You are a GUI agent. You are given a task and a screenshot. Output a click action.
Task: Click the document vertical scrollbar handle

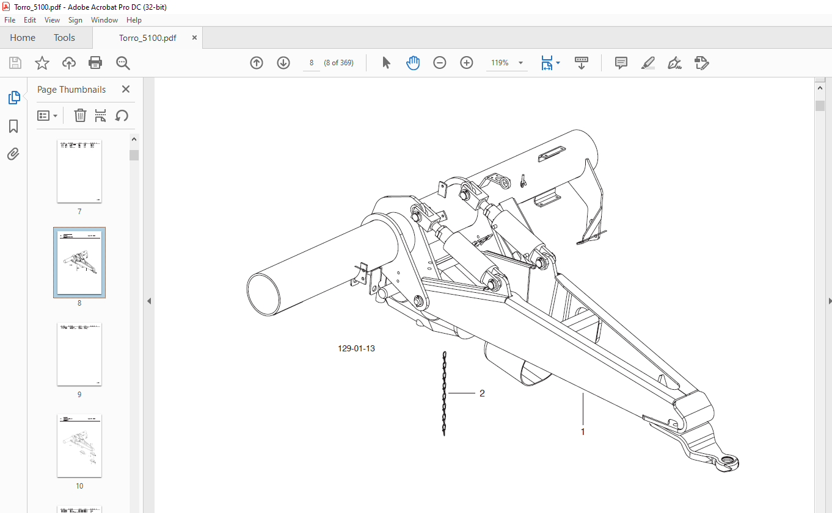point(820,106)
